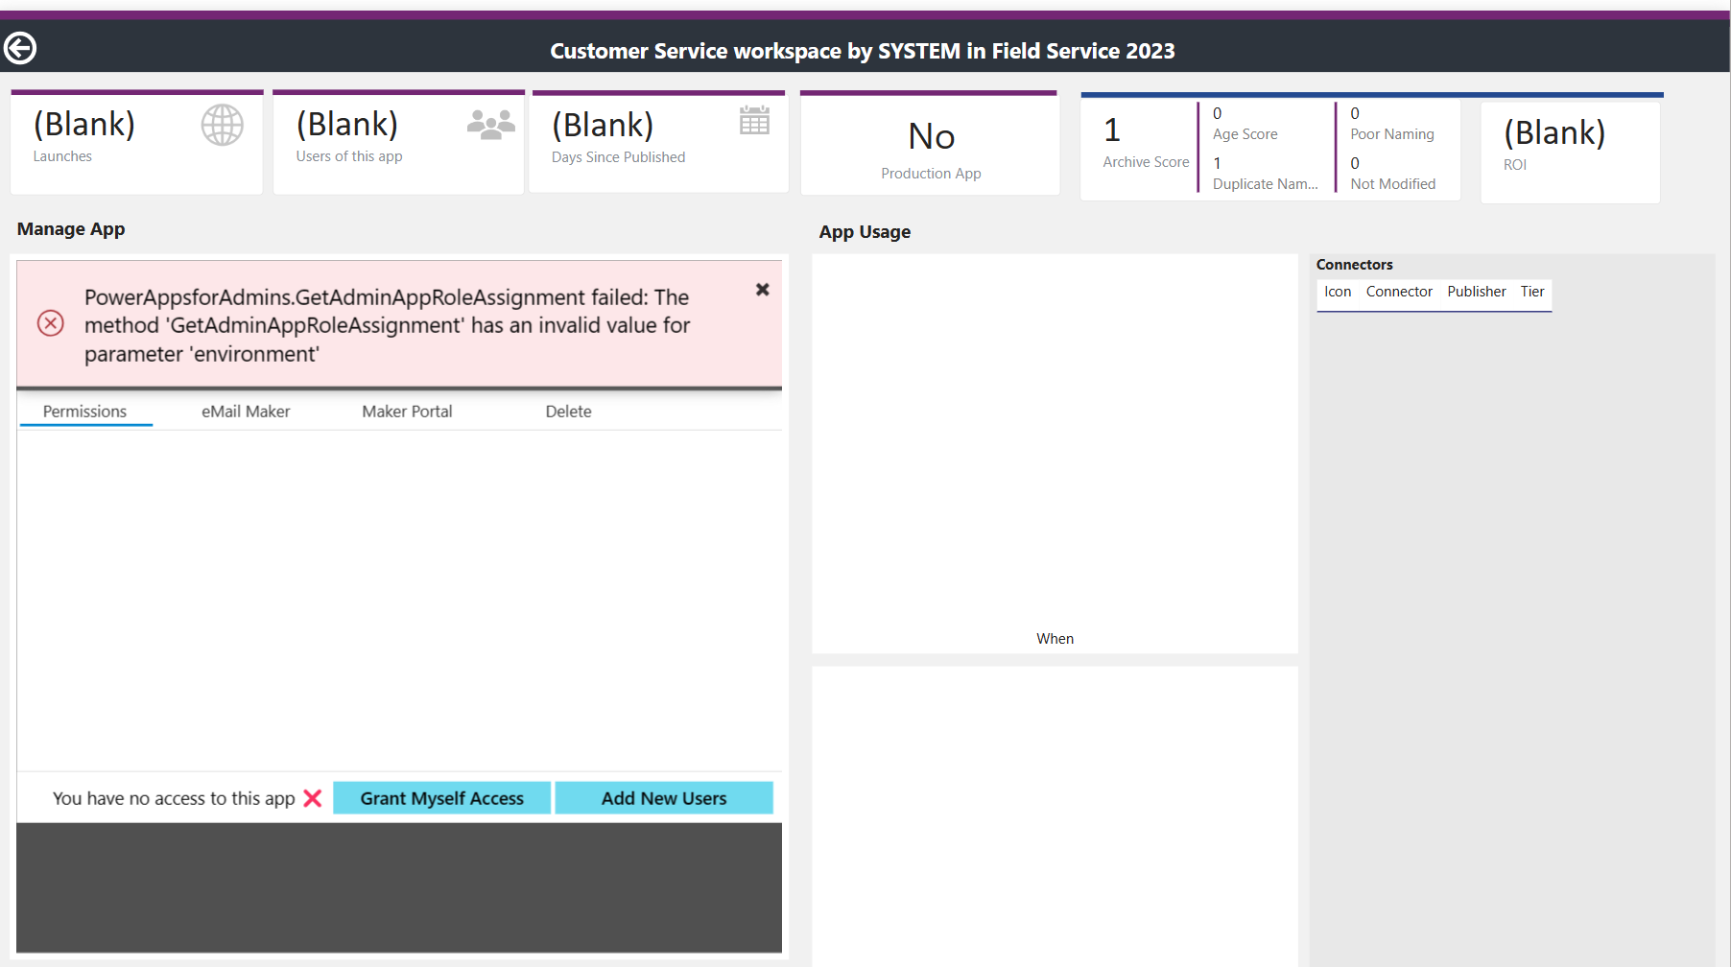The image size is (1731, 967).
Task: Select the Maker Portal tab
Action: (407, 411)
